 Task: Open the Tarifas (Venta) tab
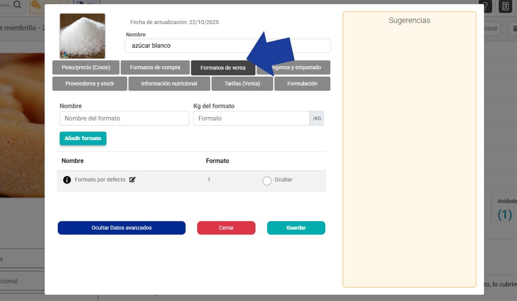tap(242, 83)
